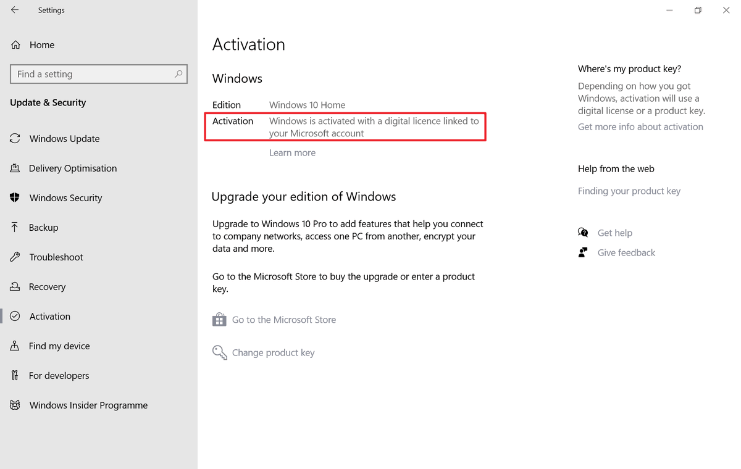Click the Give feedback person icon
Viewport: 741px width, 469px height.
click(x=583, y=252)
